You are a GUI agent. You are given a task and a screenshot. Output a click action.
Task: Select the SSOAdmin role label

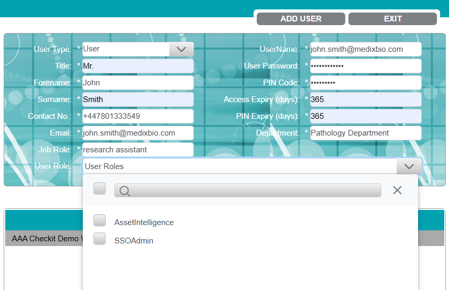coord(134,241)
